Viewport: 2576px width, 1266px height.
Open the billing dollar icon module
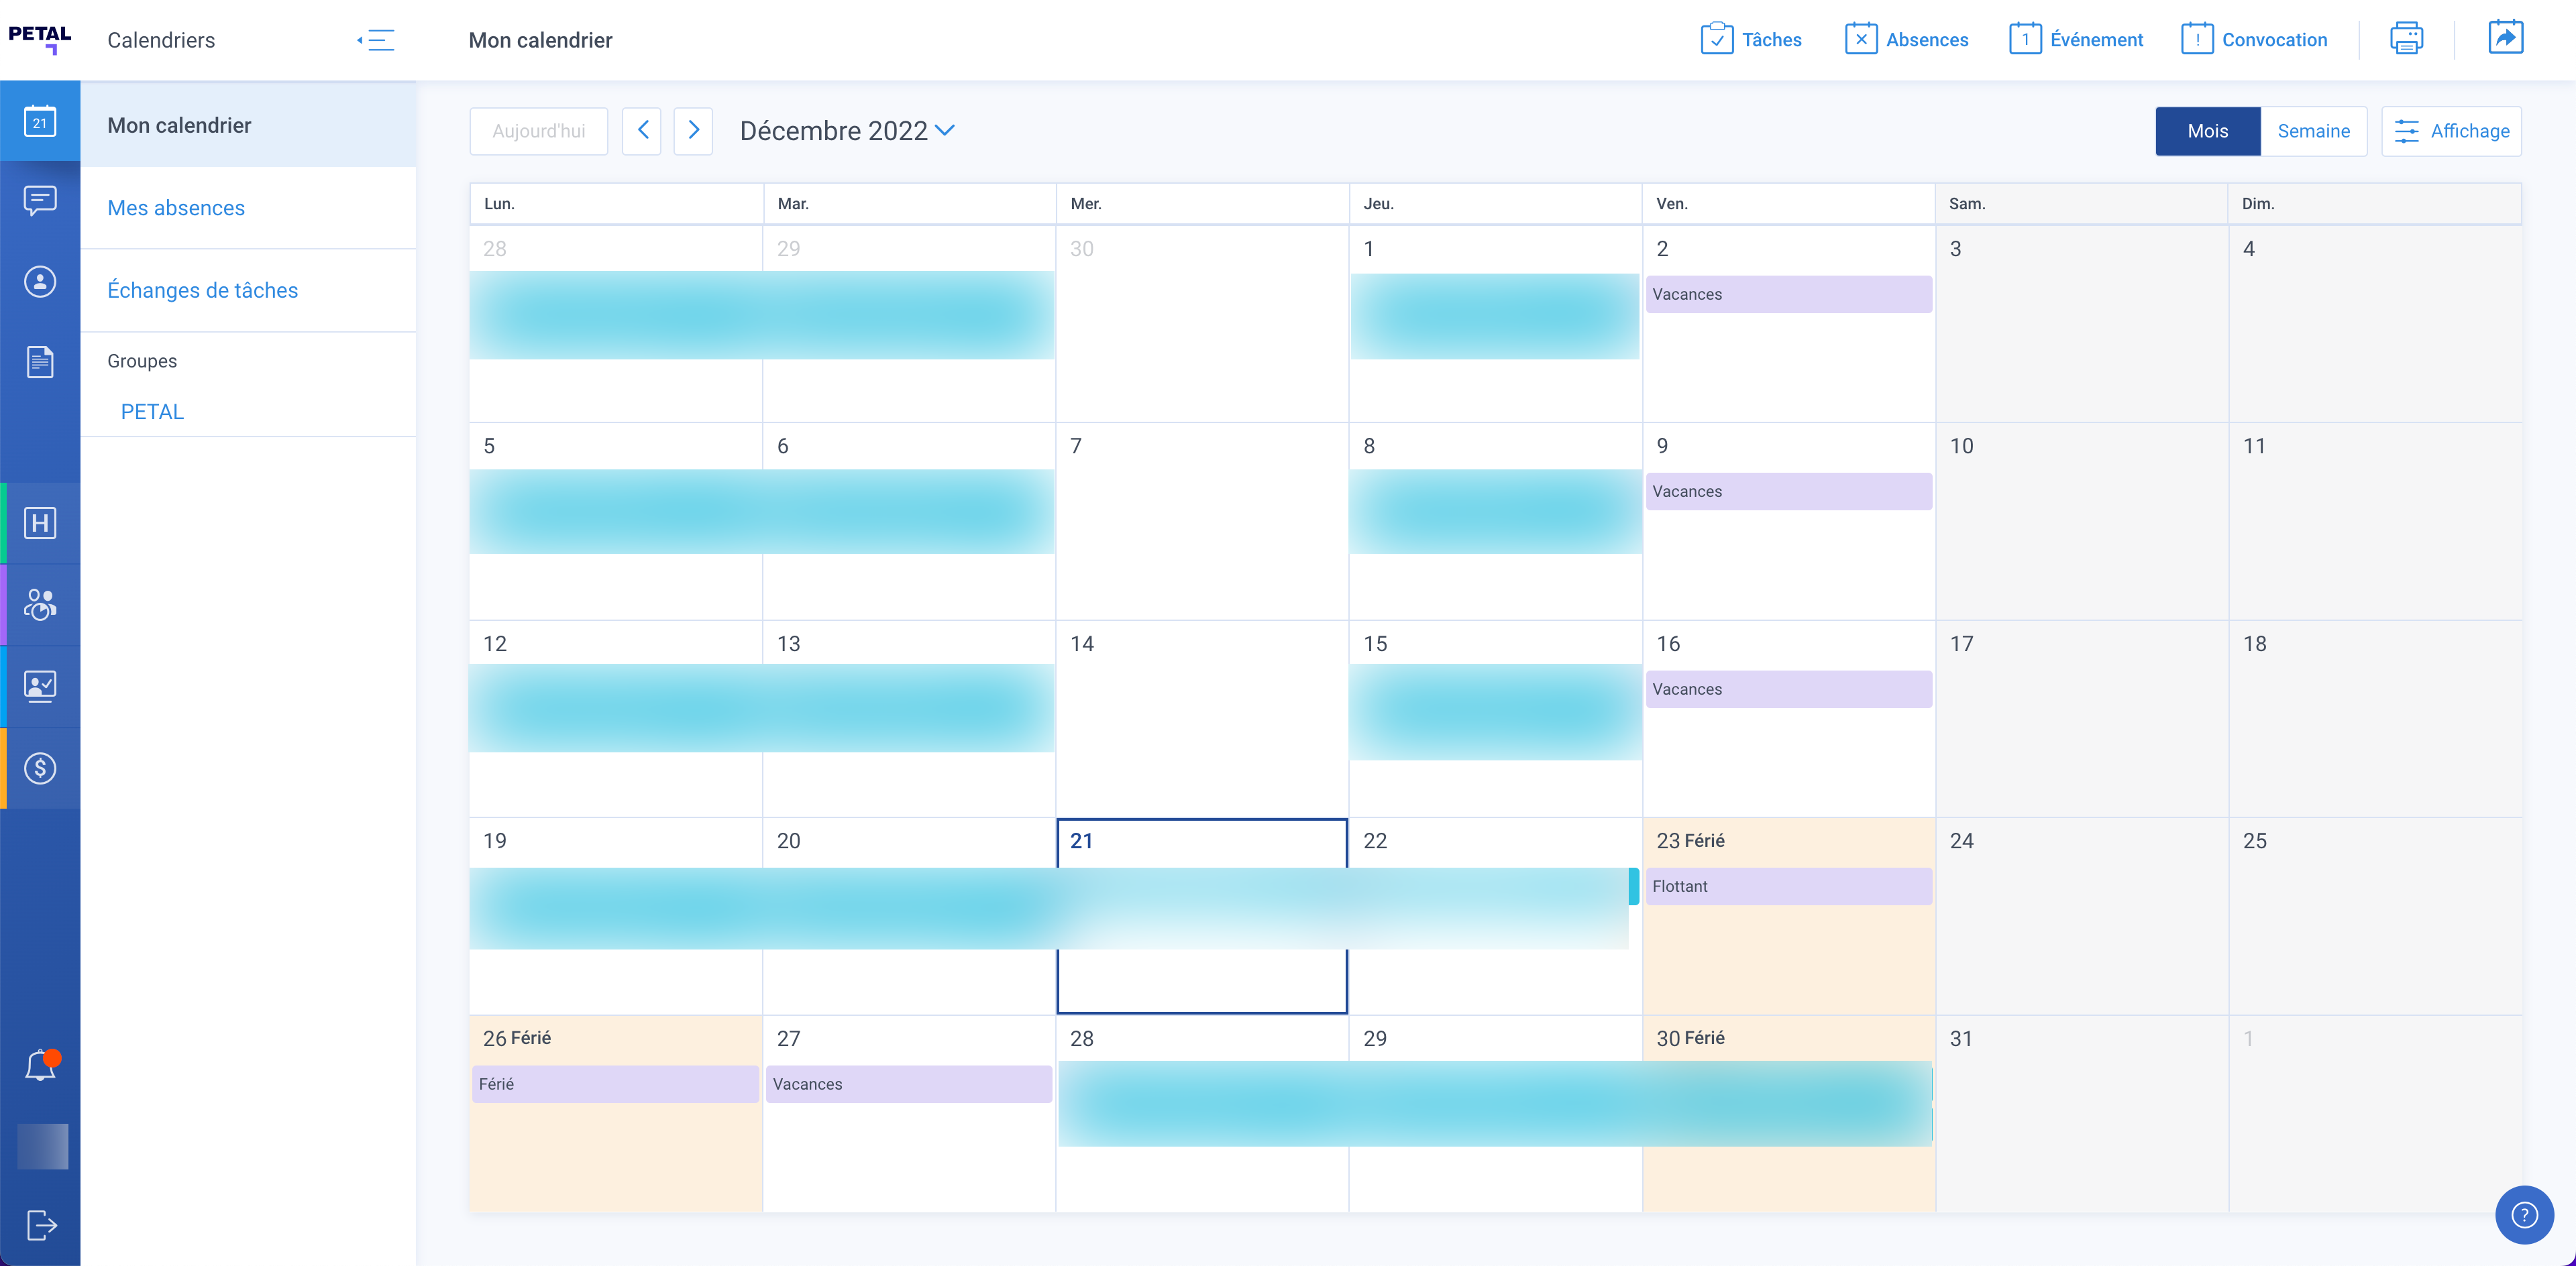click(x=40, y=767)
